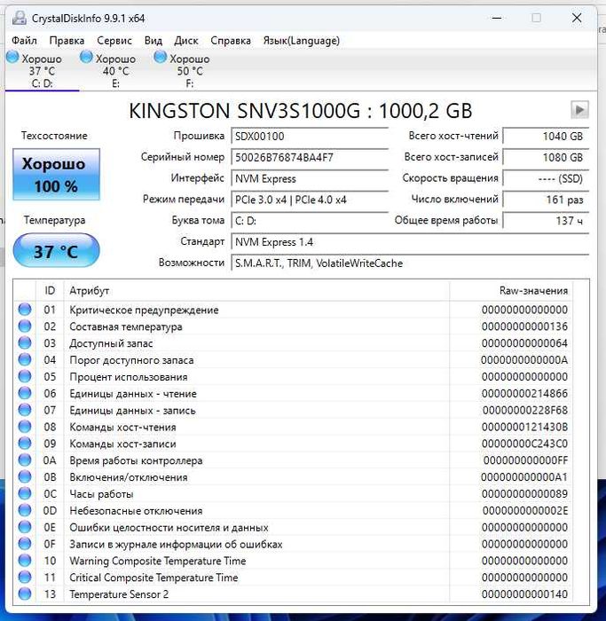The width and height of the screenshot is (606, 621).
Task: Click status dot for attribute 01
Action: click(x=25, y=310)
